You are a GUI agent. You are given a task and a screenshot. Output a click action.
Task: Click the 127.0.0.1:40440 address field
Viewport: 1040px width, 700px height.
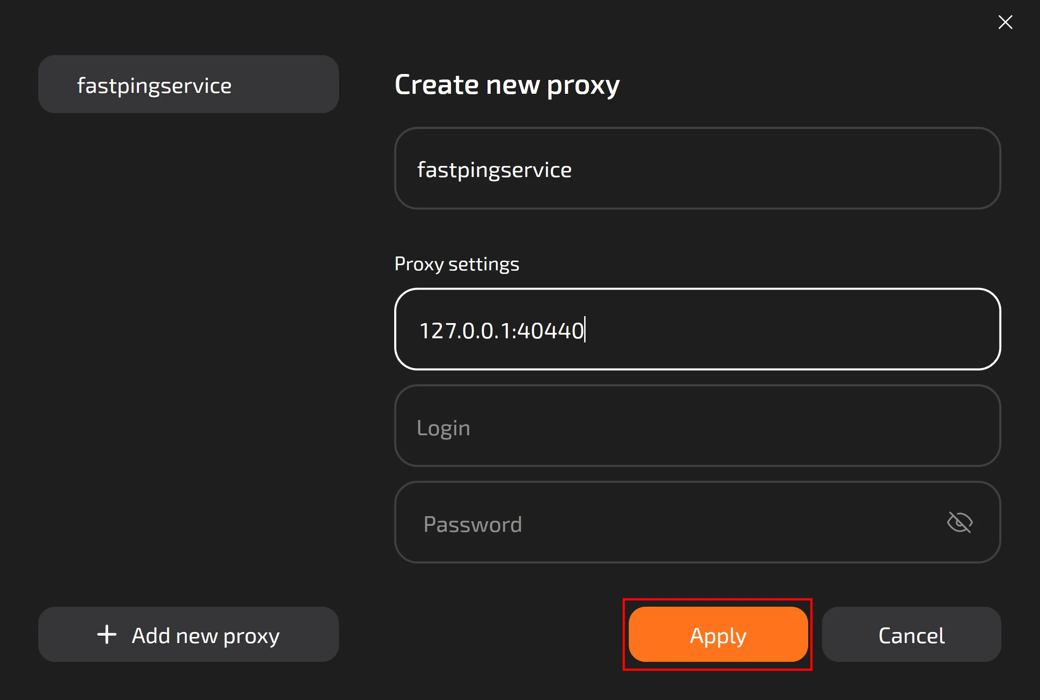(x=697, y=330)
